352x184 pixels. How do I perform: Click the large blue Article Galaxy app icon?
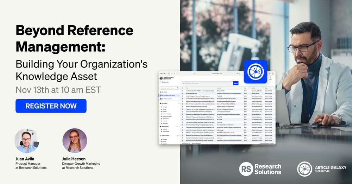pos(256,71)
